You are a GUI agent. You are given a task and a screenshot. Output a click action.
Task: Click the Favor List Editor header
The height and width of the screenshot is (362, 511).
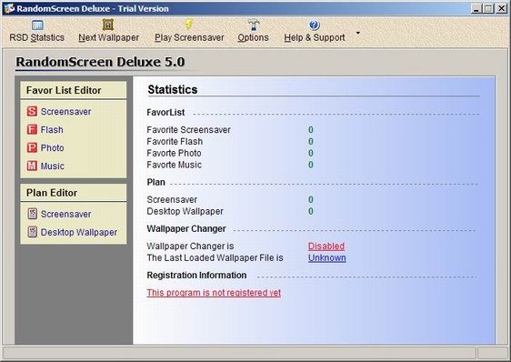tap(74, 90)
